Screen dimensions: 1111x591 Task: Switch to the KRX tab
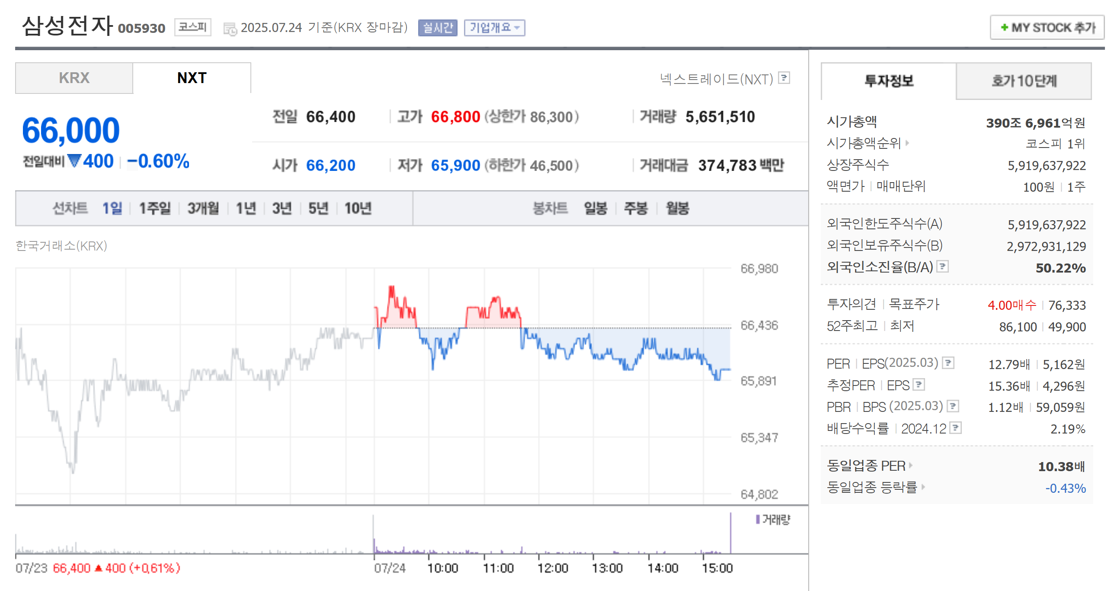click(74, 78)
